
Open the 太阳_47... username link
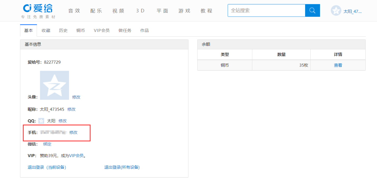352,11
